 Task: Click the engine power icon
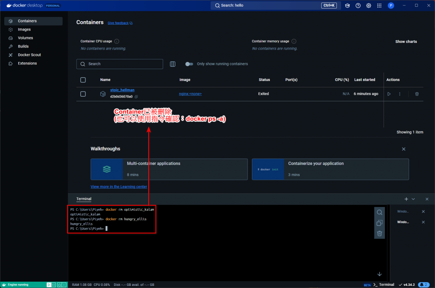point(59,285)
